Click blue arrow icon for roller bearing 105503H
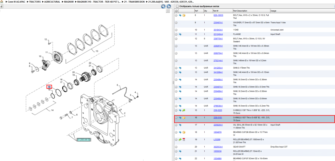The image size is (335, 161). click(x=180, y=151)
